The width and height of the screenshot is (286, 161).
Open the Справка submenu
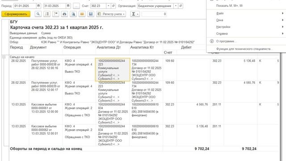tap(246, 34)
